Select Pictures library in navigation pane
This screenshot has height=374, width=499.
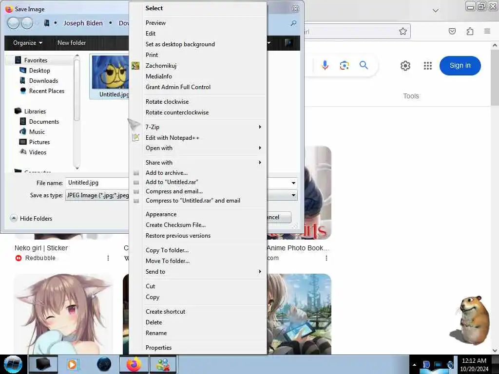(39, 142)
